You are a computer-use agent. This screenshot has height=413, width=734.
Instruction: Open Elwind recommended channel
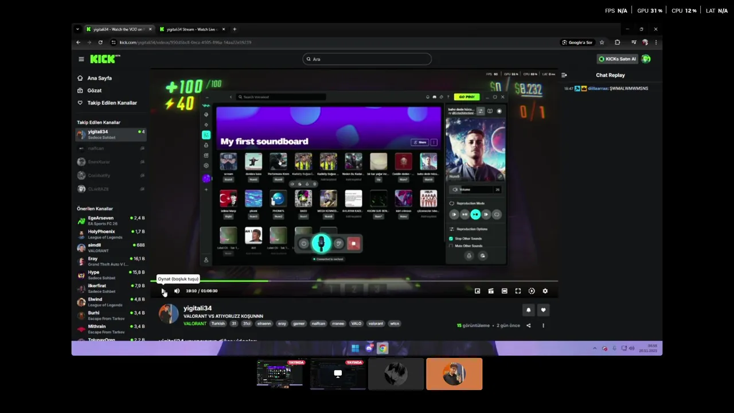point(111,302)
